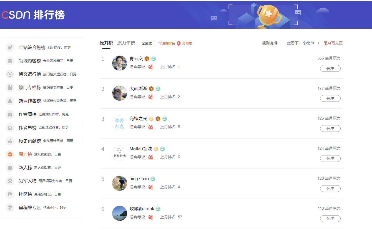Screen dimensions: 372x230
Task: Select the 领军人物 medal icon
Action: pyautogui.click(x=10, y=181)
